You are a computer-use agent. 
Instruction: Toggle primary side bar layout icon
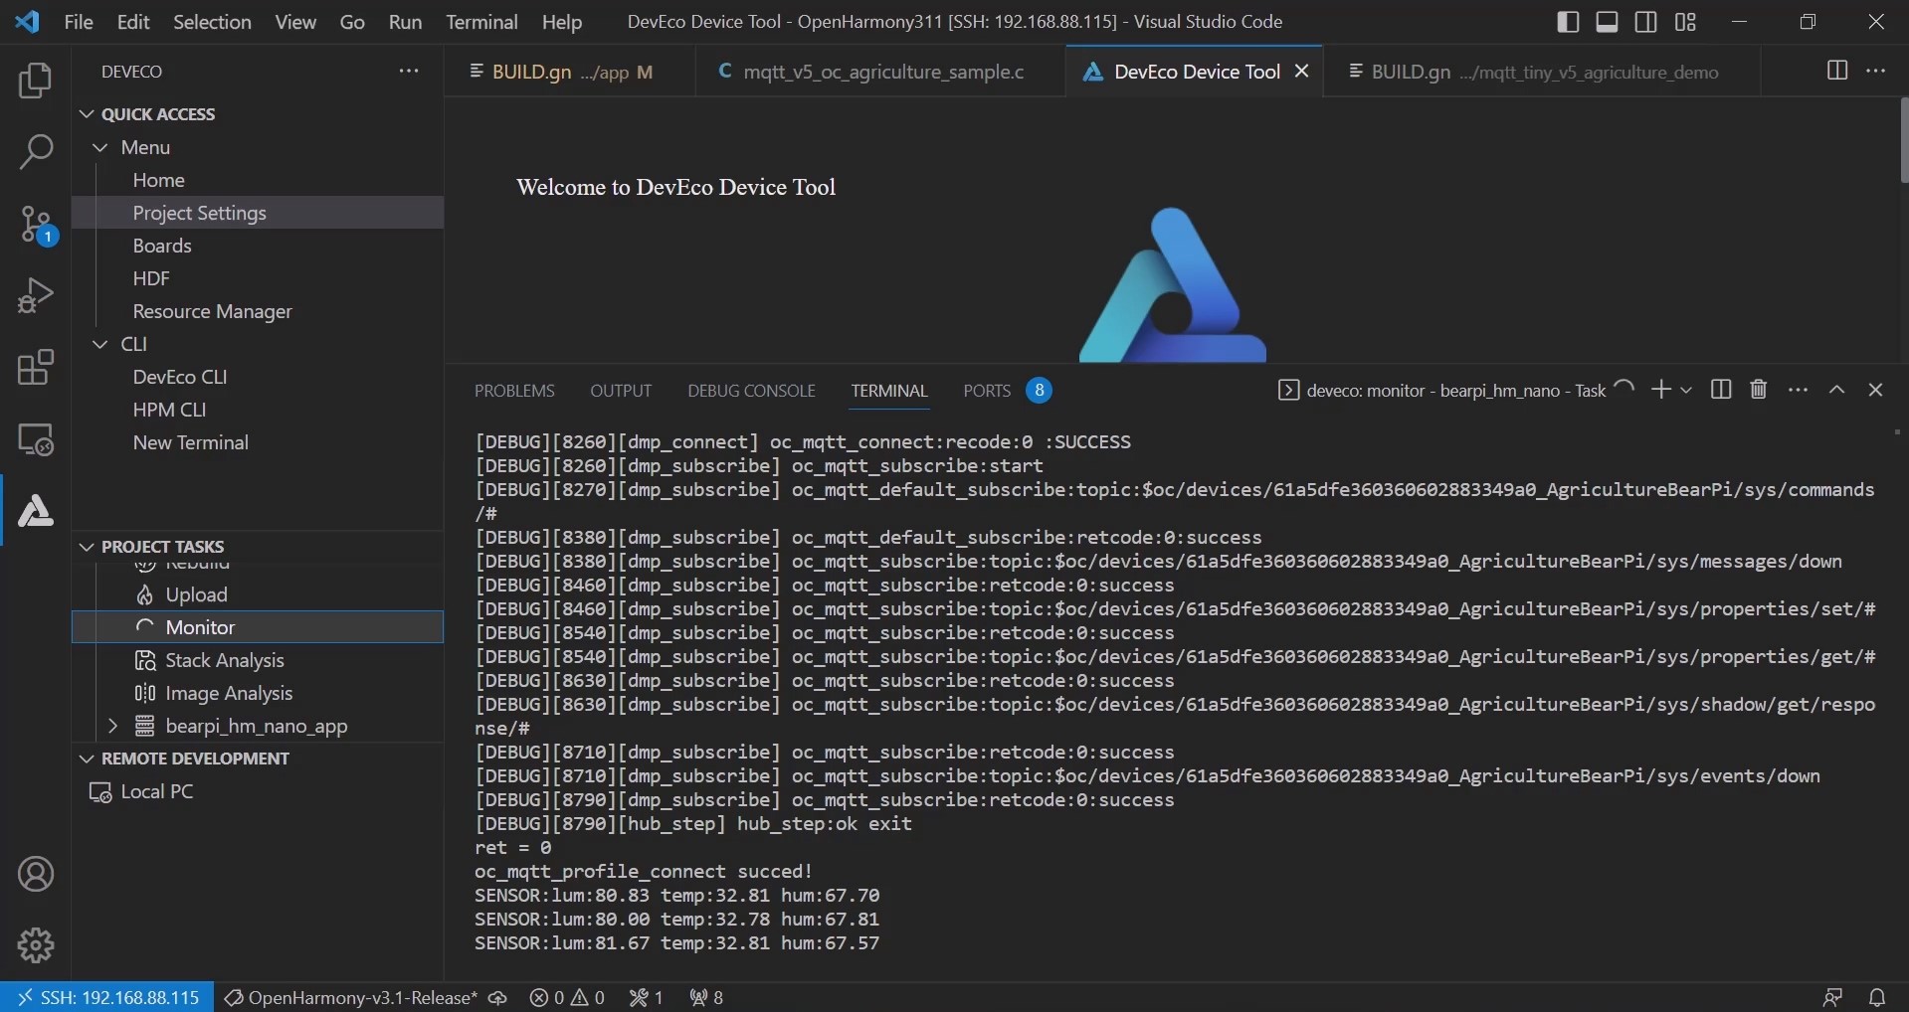click(x=1568, y=22)
